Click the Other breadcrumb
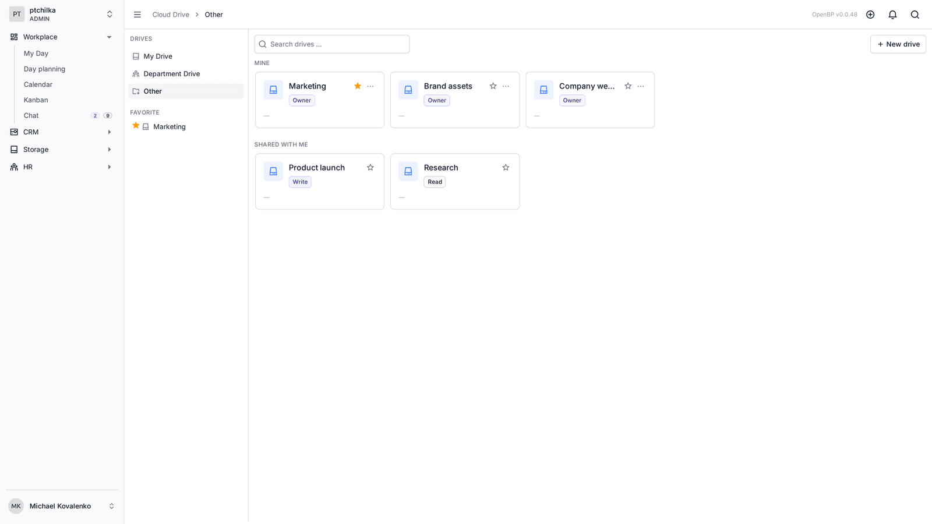 coord(214,15)
